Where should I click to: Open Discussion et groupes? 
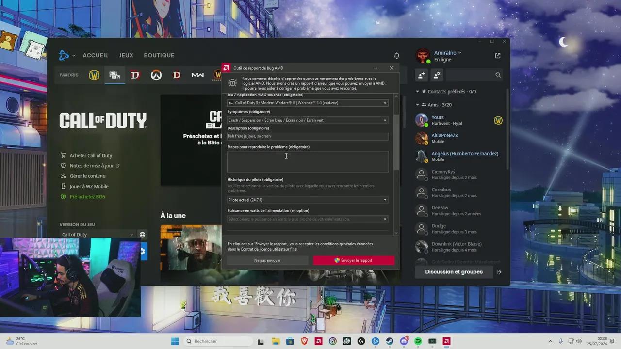click(x=454, y=272)
